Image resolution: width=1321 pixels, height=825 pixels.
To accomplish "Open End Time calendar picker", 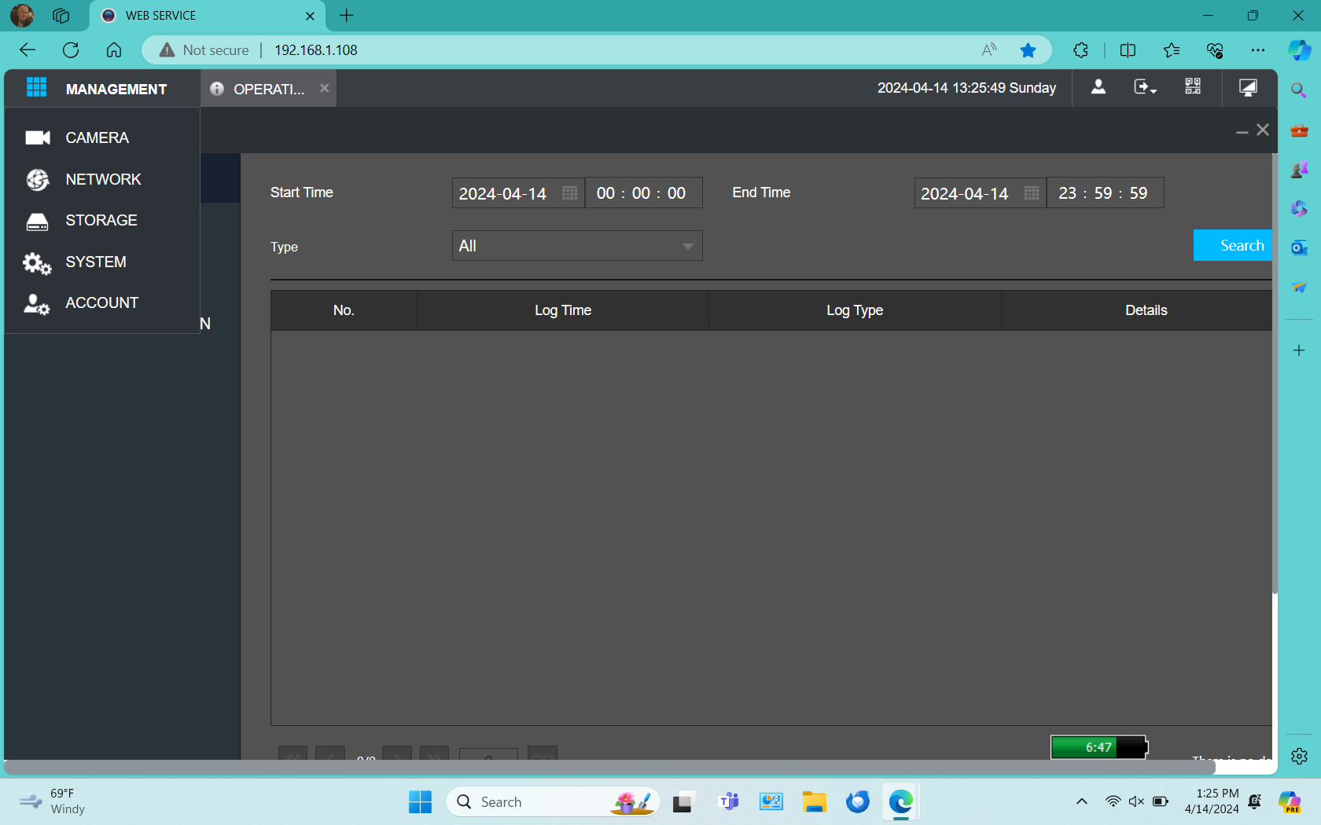I will click(x=1032, y=193).
